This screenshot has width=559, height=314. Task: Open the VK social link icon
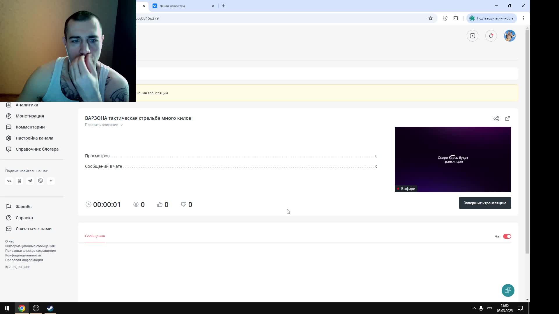click(x=9, y=181)
